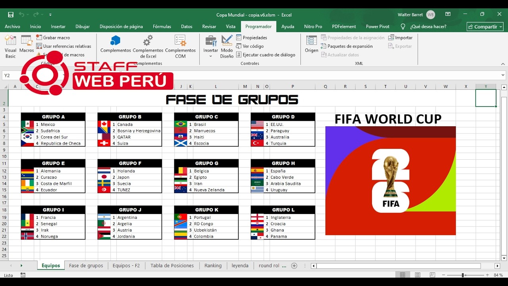Click the select-all corner of the grid
508x286 pixels.
(5, 86)
